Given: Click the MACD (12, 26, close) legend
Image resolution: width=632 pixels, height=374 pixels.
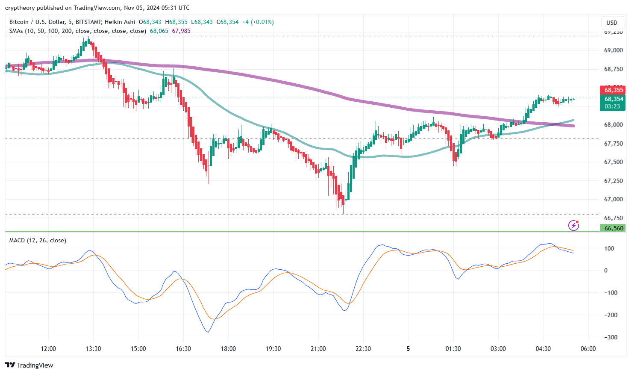Looking at the screenshot, I should point(38,240).
